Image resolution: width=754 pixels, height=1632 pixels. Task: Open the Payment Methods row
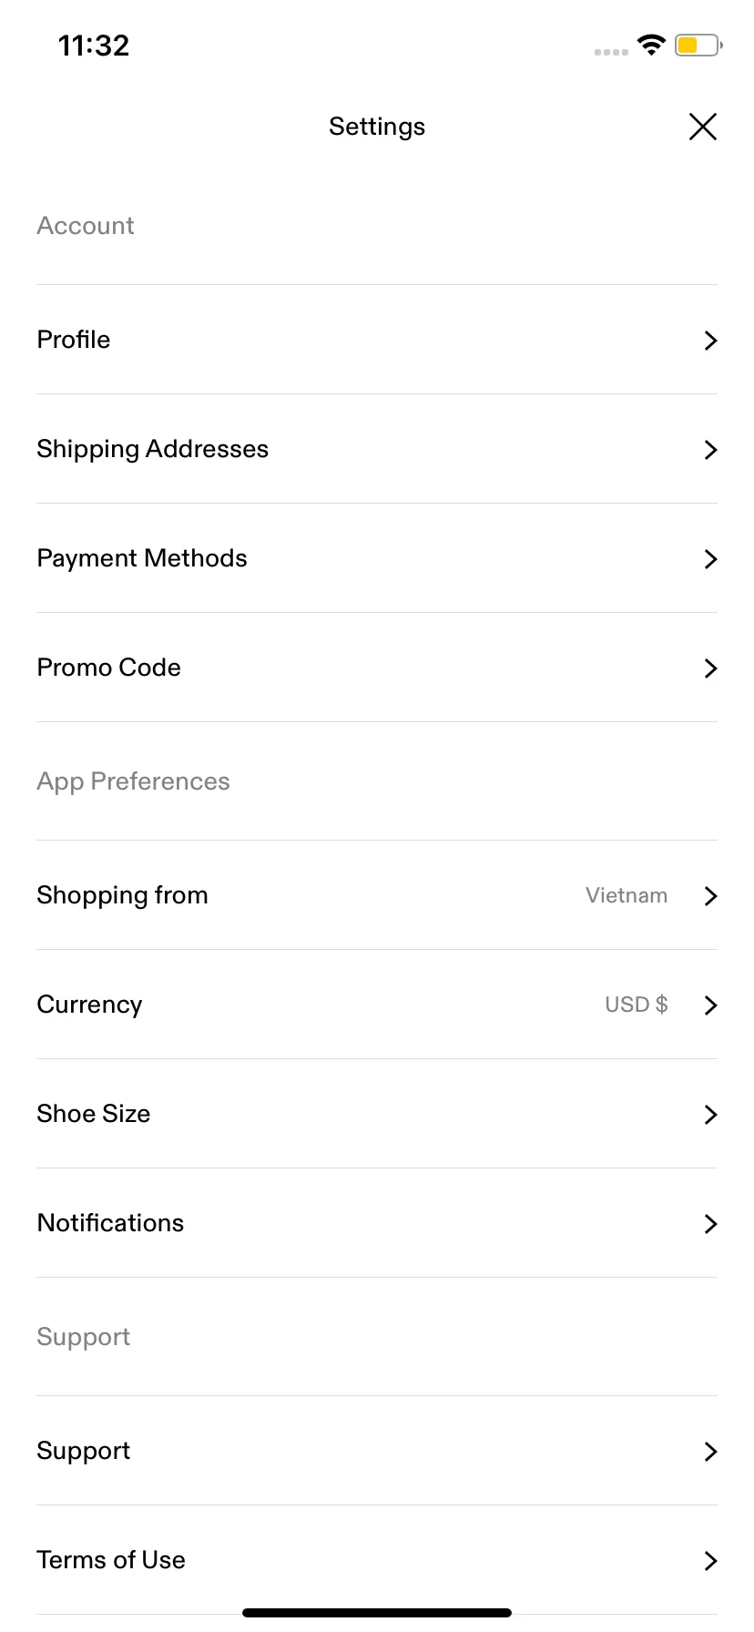(377, 558)
